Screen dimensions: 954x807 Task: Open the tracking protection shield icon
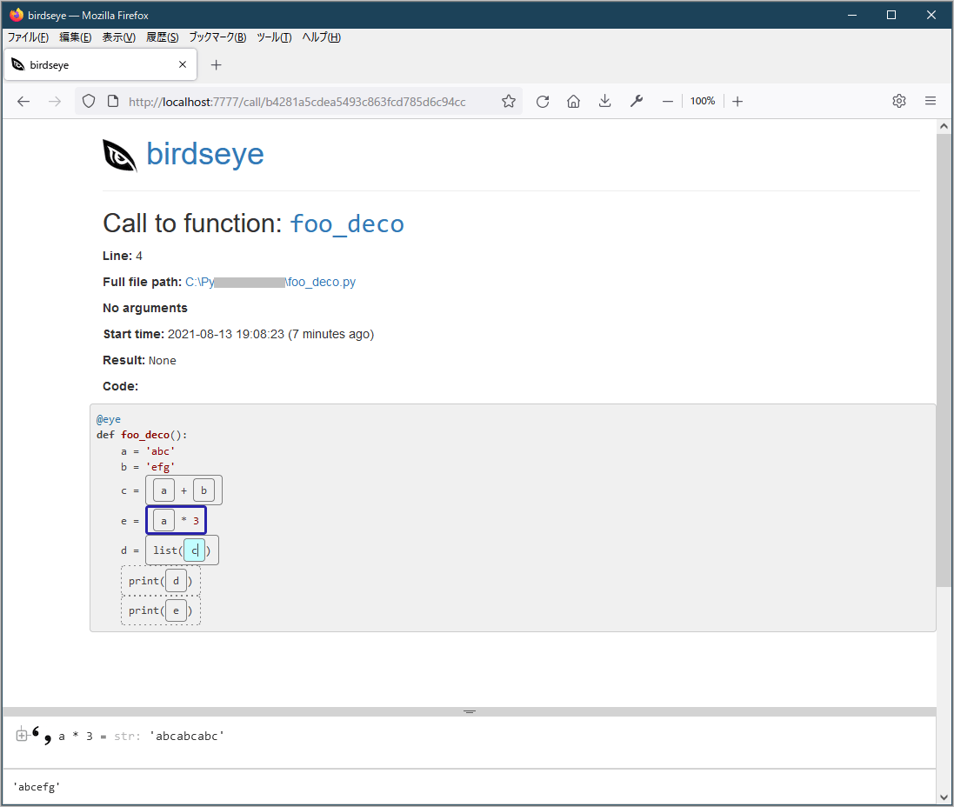coord(89,102)
